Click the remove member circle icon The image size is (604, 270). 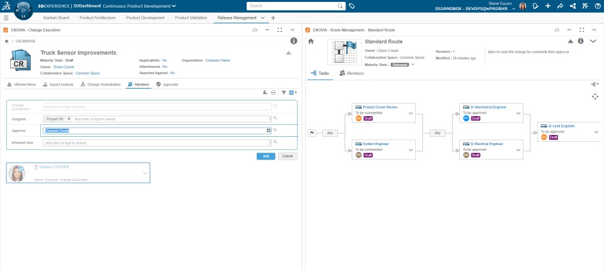(273, 93)
